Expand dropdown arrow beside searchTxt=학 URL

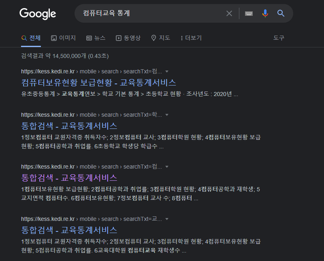click(167, 115)
